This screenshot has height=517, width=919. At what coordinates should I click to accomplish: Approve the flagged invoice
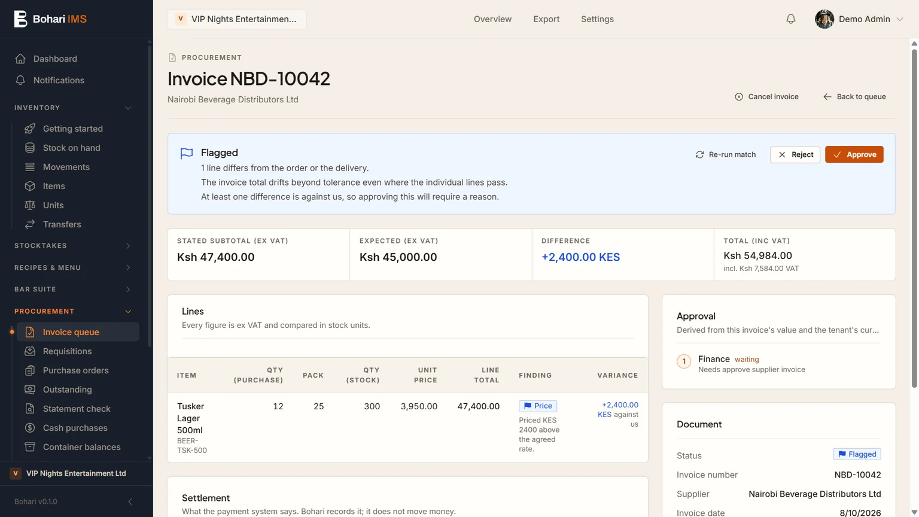coord(854,154)
